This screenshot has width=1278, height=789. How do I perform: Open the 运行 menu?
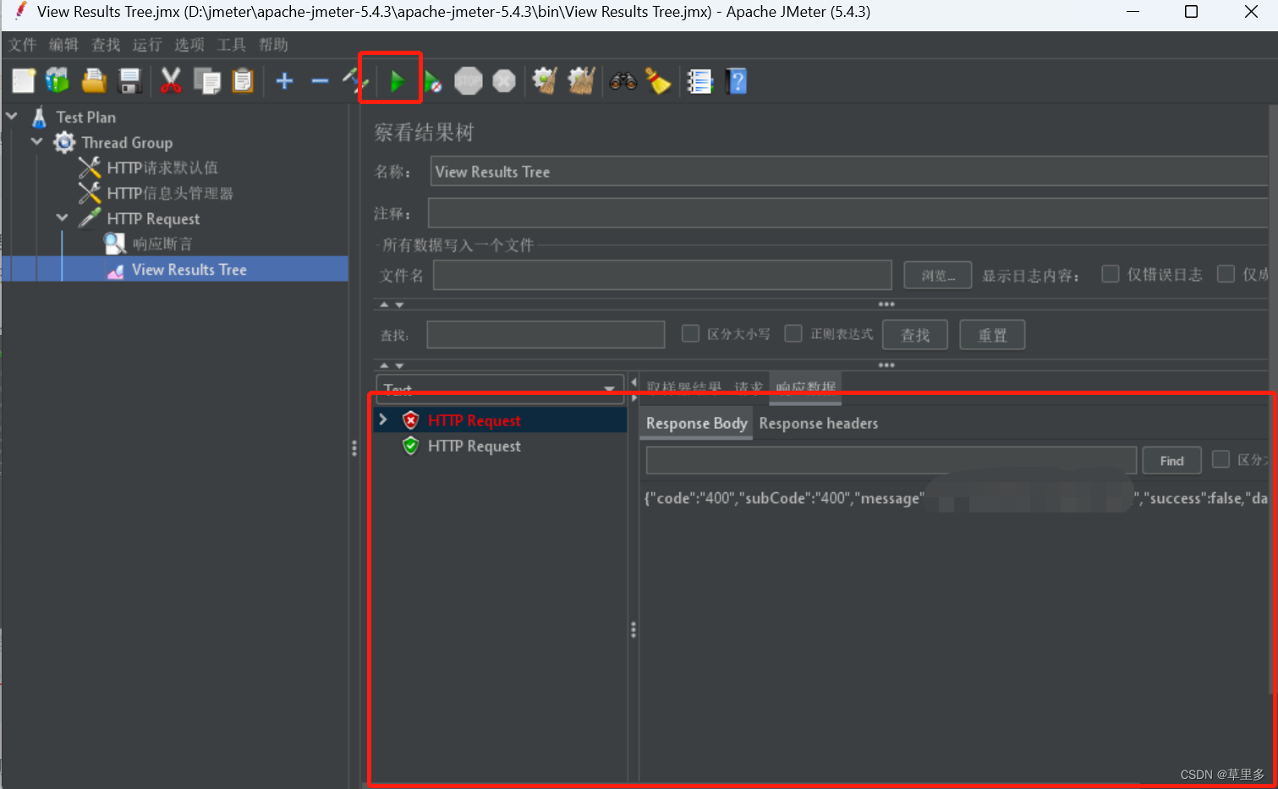pyautogui.click(x=147, y=45)
